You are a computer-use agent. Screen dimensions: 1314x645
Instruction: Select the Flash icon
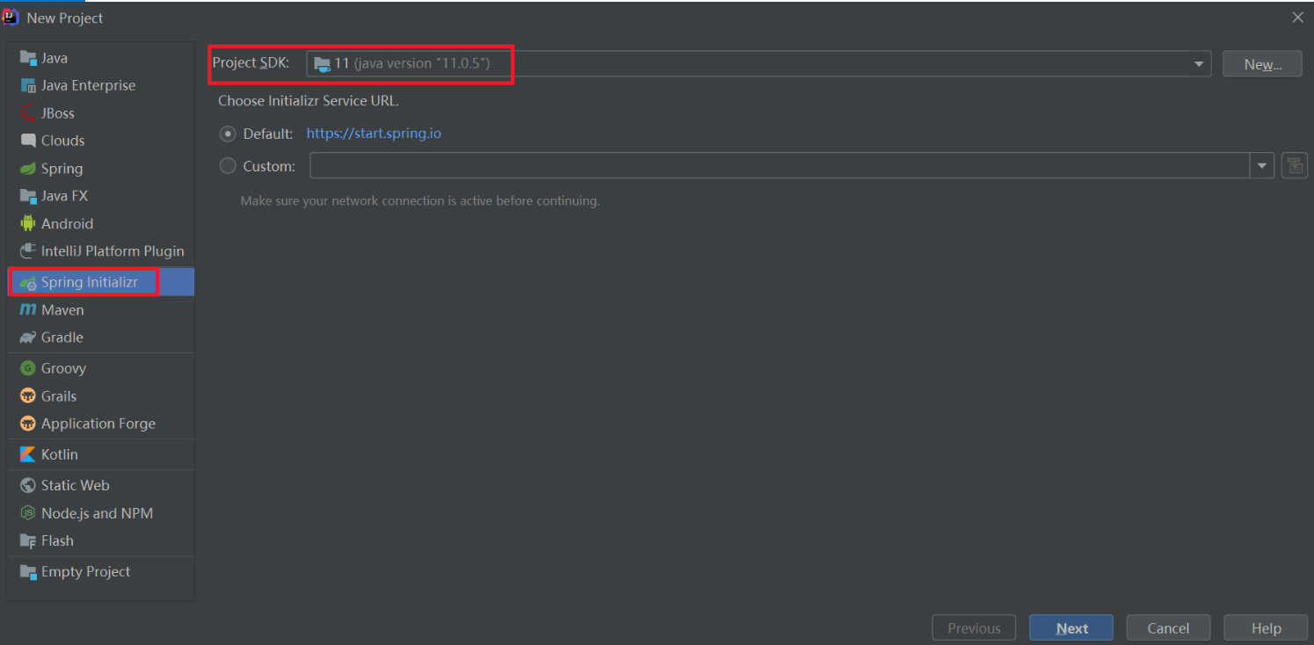[x=28, y=540]
